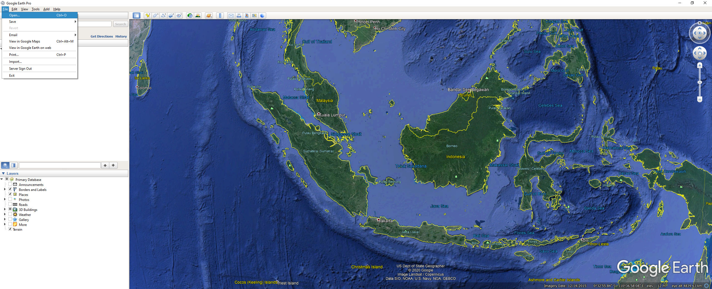Image resolution: width=712 pixels, height=289 pixels.
Task: View in Google Maps toolbar icon
Action: point(254,16)
